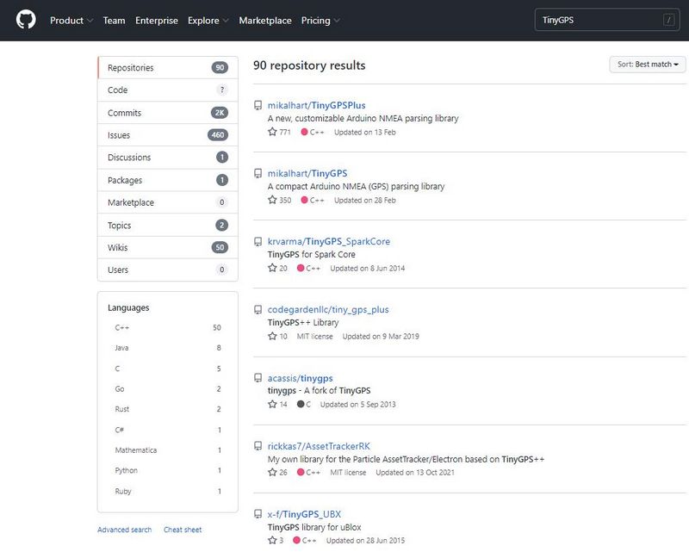Viewport: 689px width, 558px height.
Task: Filter results by C++ language
Action: tap(168, 328)
